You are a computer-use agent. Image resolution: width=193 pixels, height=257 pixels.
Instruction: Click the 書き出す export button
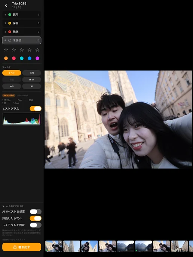point(22,247)
